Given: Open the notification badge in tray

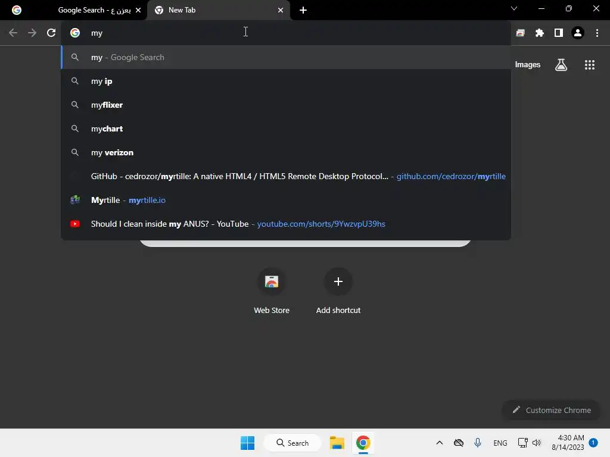Looking at the screenshot, I should [593, 443].
